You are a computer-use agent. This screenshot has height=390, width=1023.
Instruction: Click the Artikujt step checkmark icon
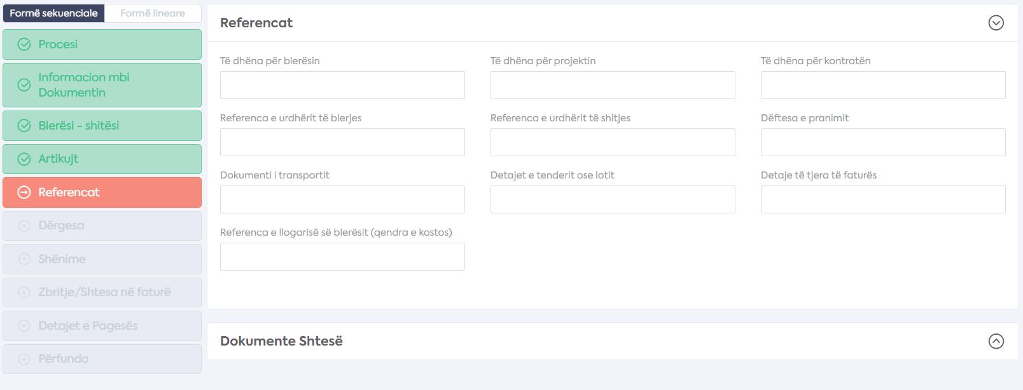(24, 159)
